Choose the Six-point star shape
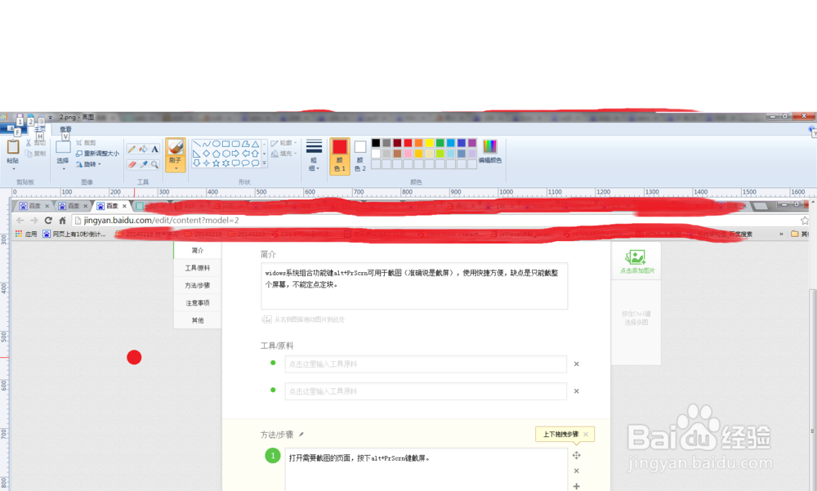The height and width of the screenshot is (491, 817). point(225,163)
